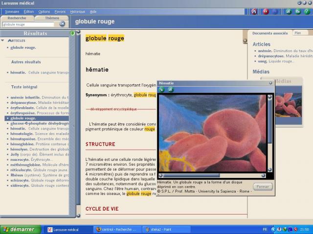313x234 pixels.
Task: Click the green folder icon in toolbar
Action: click(298, 11)
